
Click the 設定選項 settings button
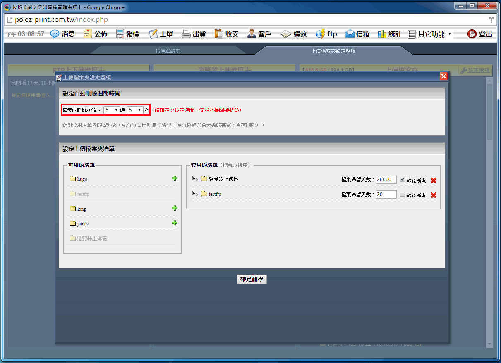pos(475,71)
